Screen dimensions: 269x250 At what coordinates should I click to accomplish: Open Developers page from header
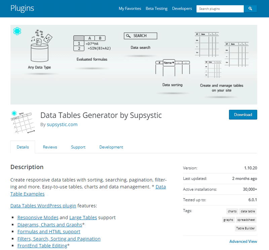point(182,9)
